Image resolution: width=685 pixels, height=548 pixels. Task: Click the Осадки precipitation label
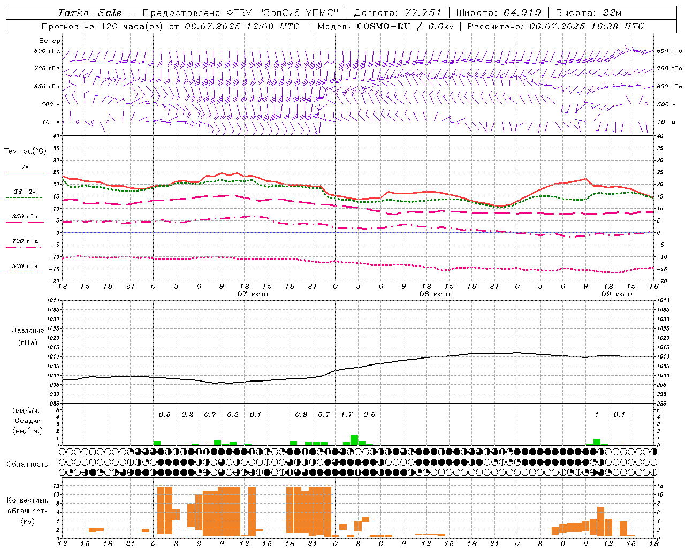coord(28,421)
